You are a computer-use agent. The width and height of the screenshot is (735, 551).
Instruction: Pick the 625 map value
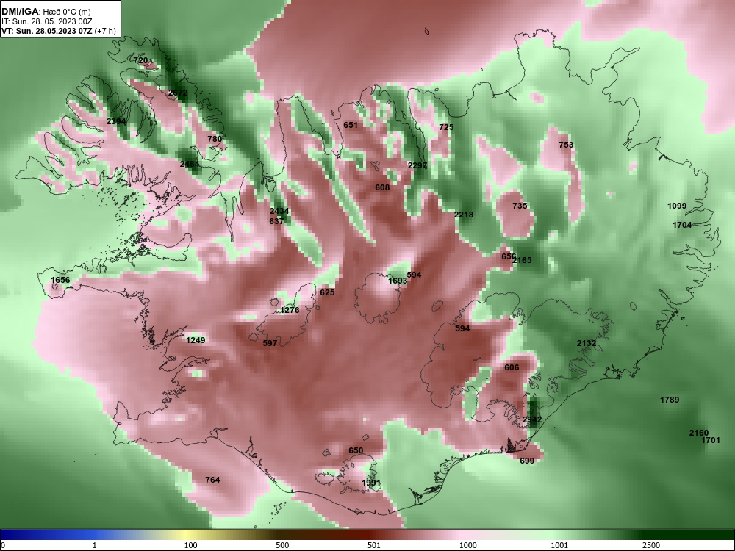(327, 292)
